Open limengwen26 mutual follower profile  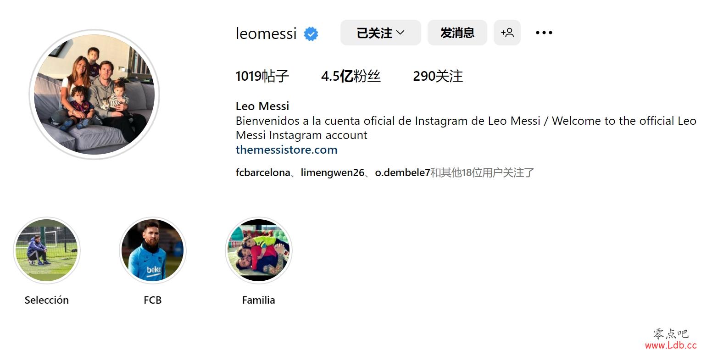pyautogui.click(x=333, y=172)
